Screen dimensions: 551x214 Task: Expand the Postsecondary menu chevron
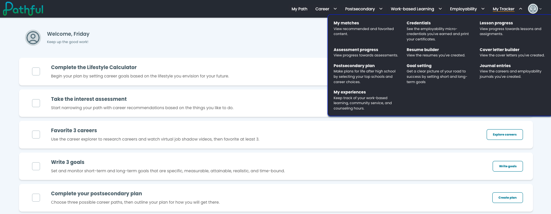(x=381, y=9)
